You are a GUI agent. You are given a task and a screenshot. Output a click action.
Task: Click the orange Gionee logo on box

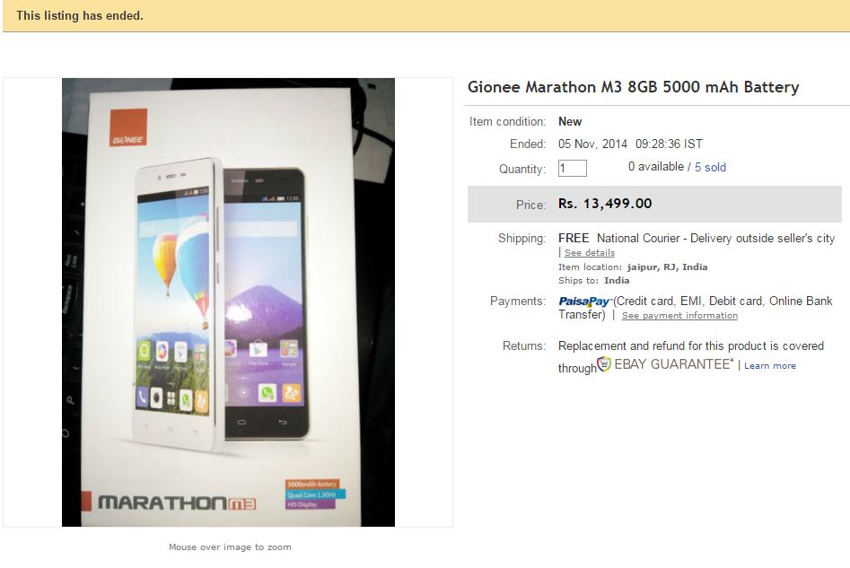pos(128,127)
